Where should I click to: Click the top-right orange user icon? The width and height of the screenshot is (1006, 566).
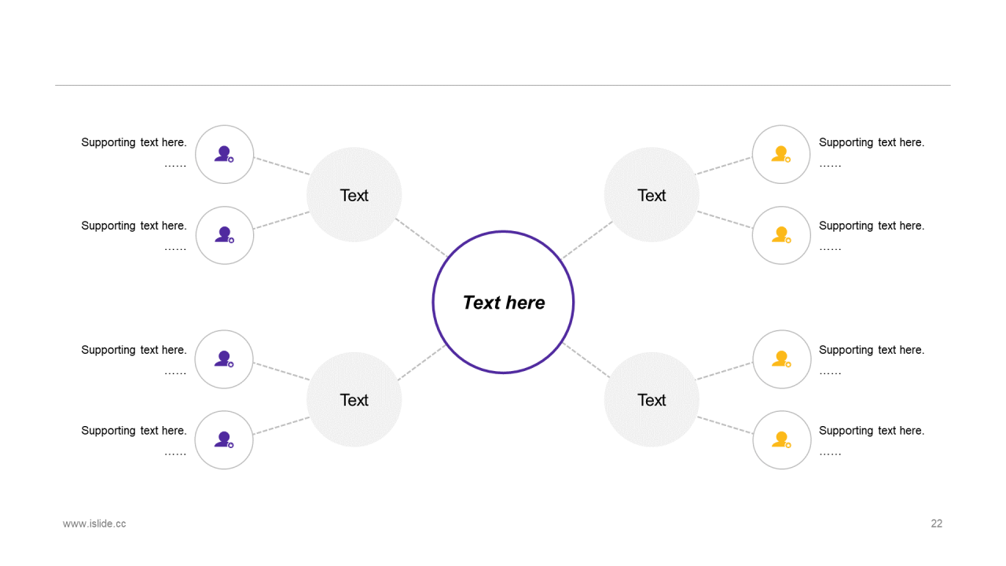tap(781, 154)
